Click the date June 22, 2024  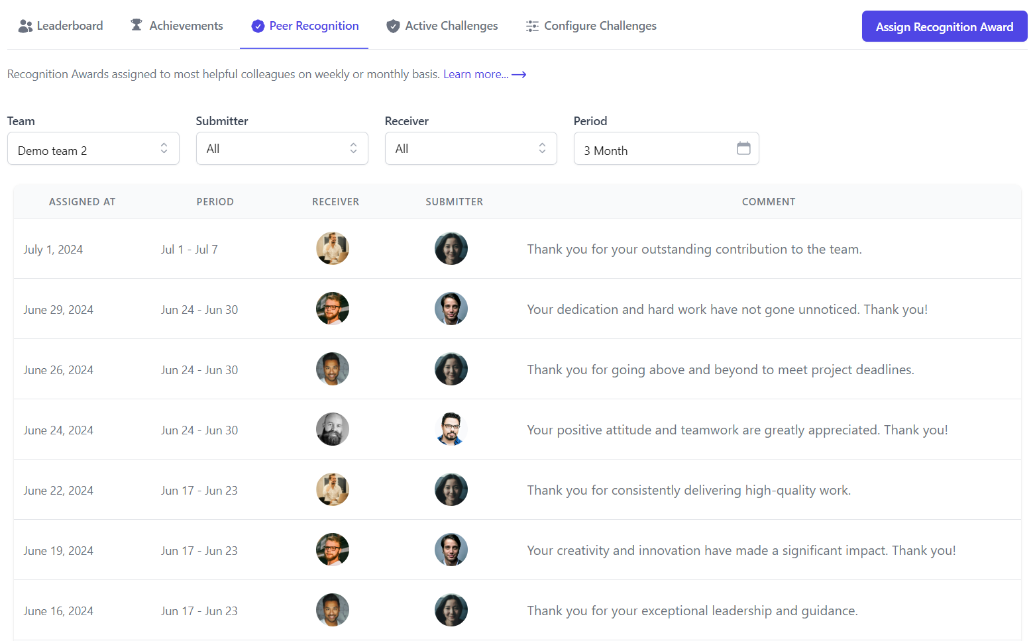click(58, 491)
